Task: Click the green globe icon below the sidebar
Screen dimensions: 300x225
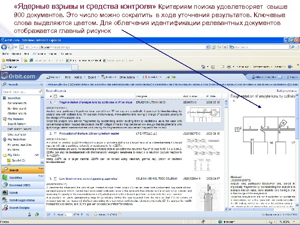Action: (37, 215)
